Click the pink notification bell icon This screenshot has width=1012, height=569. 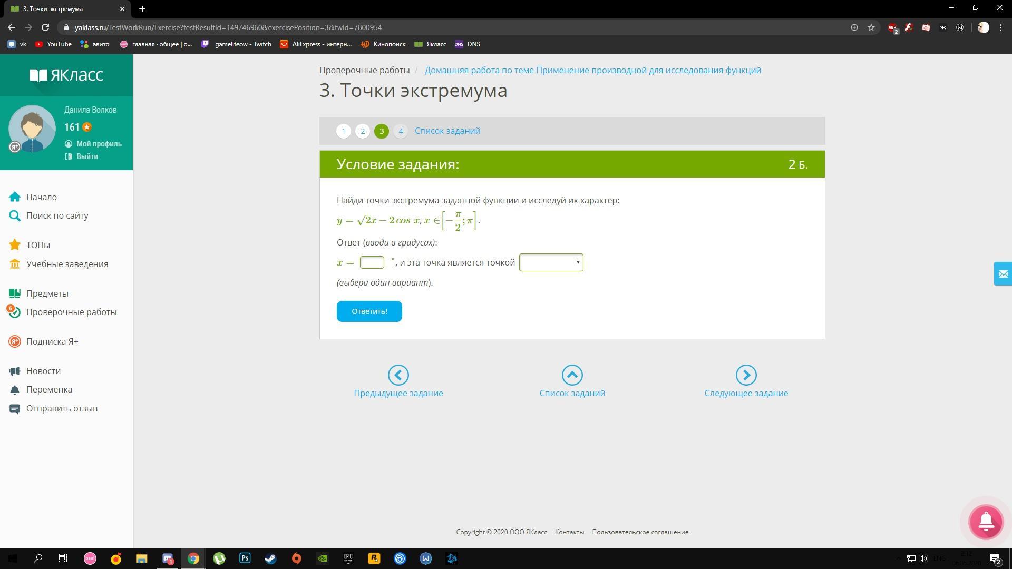(x=986, y=522)
